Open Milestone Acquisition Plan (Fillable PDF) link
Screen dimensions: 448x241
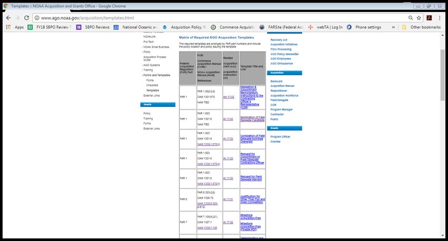pos(250,226)
